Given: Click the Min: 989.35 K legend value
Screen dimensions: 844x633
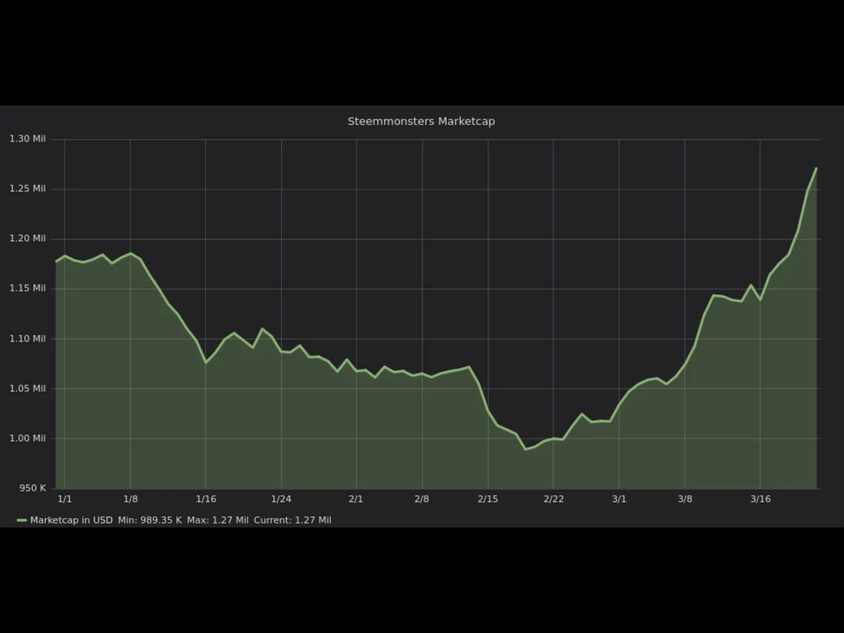Looking at the screenshot, I should tap(150, 520).
